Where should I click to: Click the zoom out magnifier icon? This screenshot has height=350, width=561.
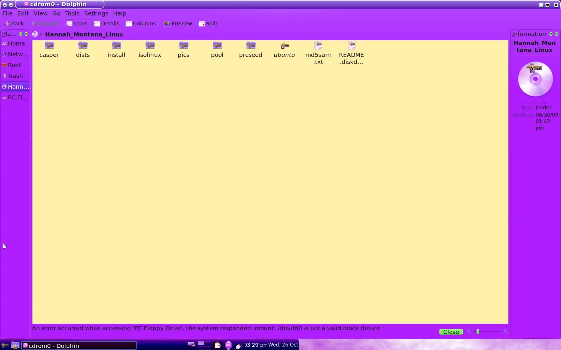(469, 332)
